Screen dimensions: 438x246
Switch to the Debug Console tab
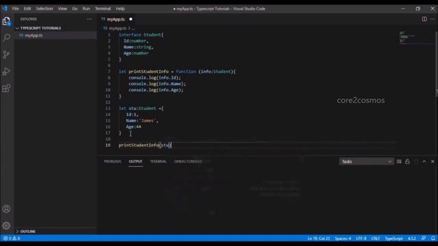tap(188, 161)
